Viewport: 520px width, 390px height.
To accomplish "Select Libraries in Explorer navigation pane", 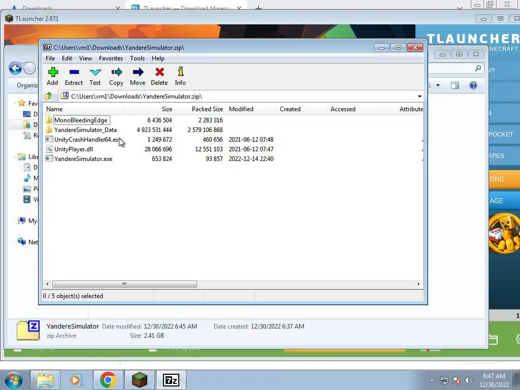I will coord(28,156).
